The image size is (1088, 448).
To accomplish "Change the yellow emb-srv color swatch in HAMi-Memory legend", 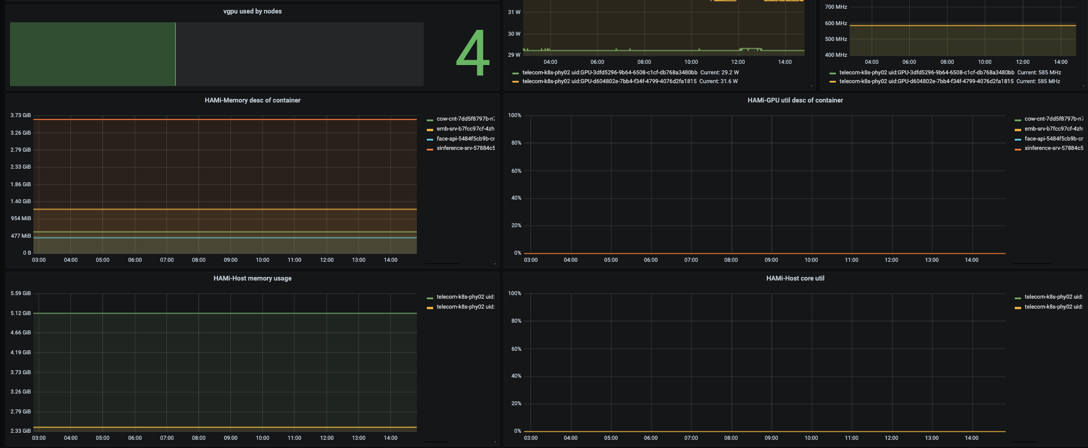I will (x=430, y=129).
